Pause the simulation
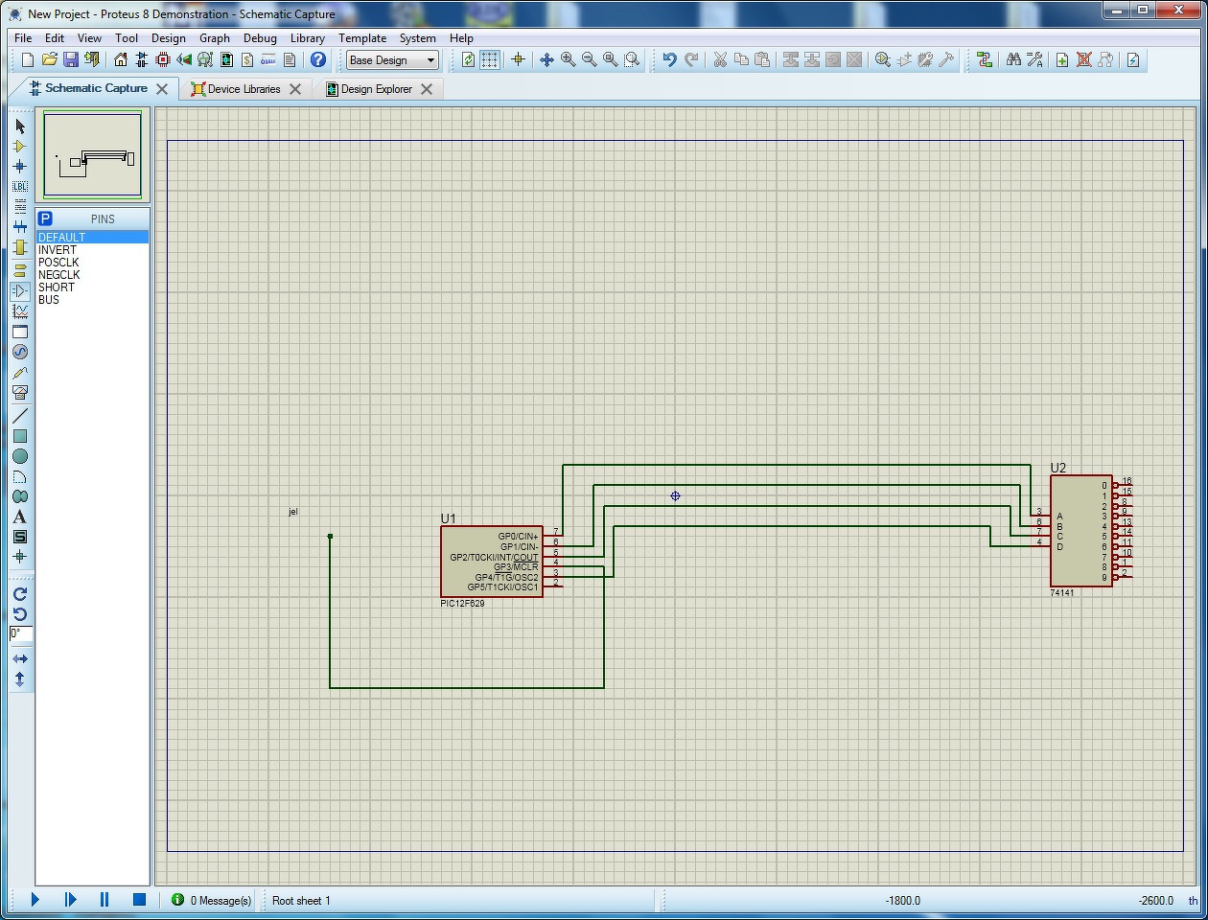 click(105, 900)
